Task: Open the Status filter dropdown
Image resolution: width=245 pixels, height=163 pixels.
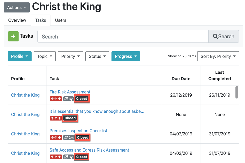Action: pyautogui.click(x=97, y=56)
